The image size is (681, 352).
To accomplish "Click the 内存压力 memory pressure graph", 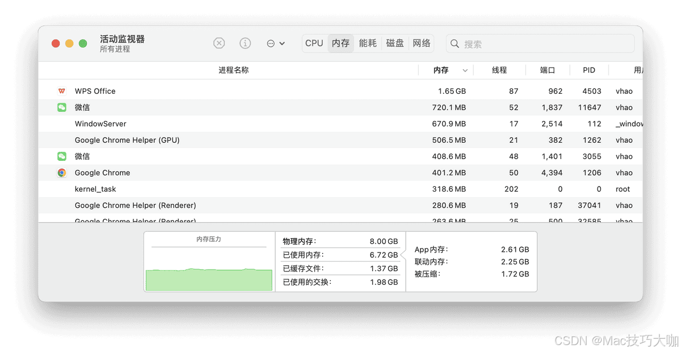I will [x=209, y=261].
